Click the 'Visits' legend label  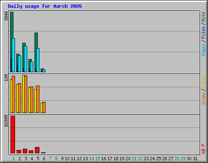tap(203, 80)
